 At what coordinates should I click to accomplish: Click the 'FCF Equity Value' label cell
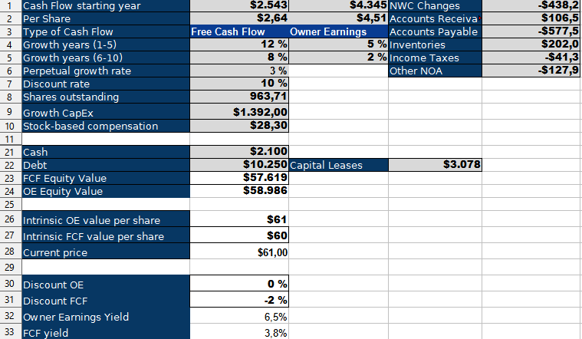click(x=106, y=178)
